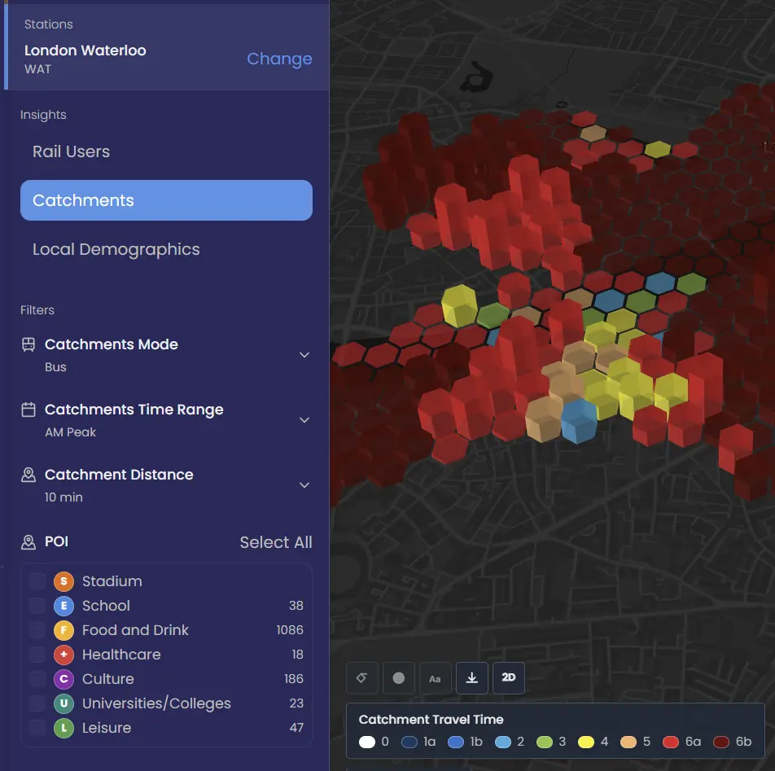Toggle map labels with the Aa icon
The height and width of the screenshot is (771, 775).
point(436,677)
